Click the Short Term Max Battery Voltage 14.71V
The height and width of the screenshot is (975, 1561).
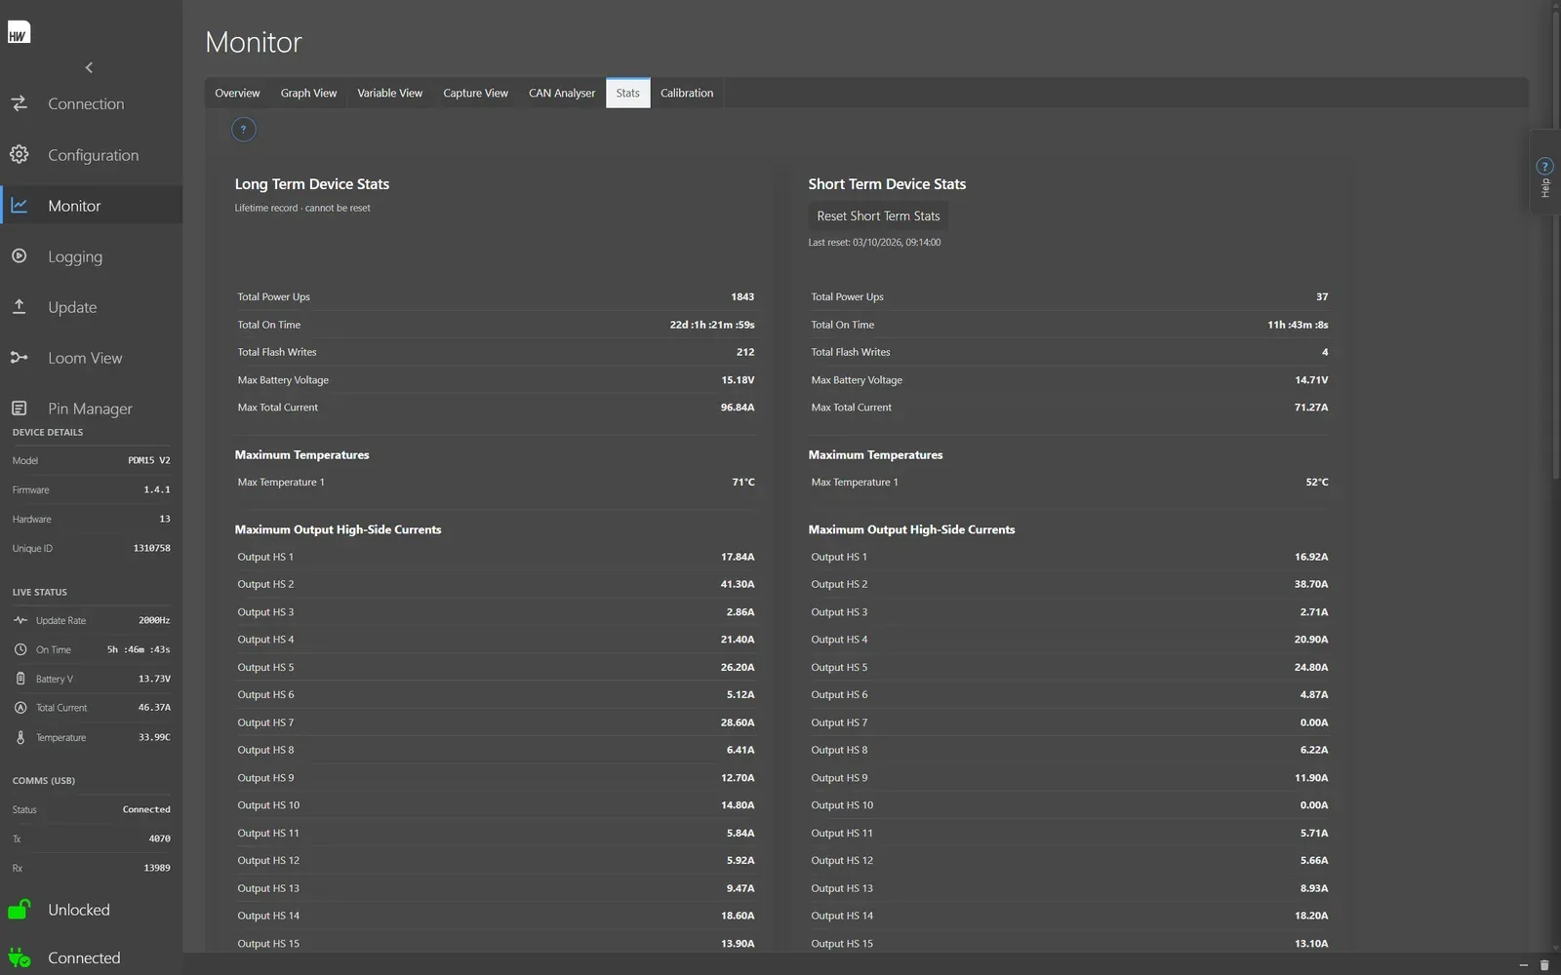coord(1311,380)
